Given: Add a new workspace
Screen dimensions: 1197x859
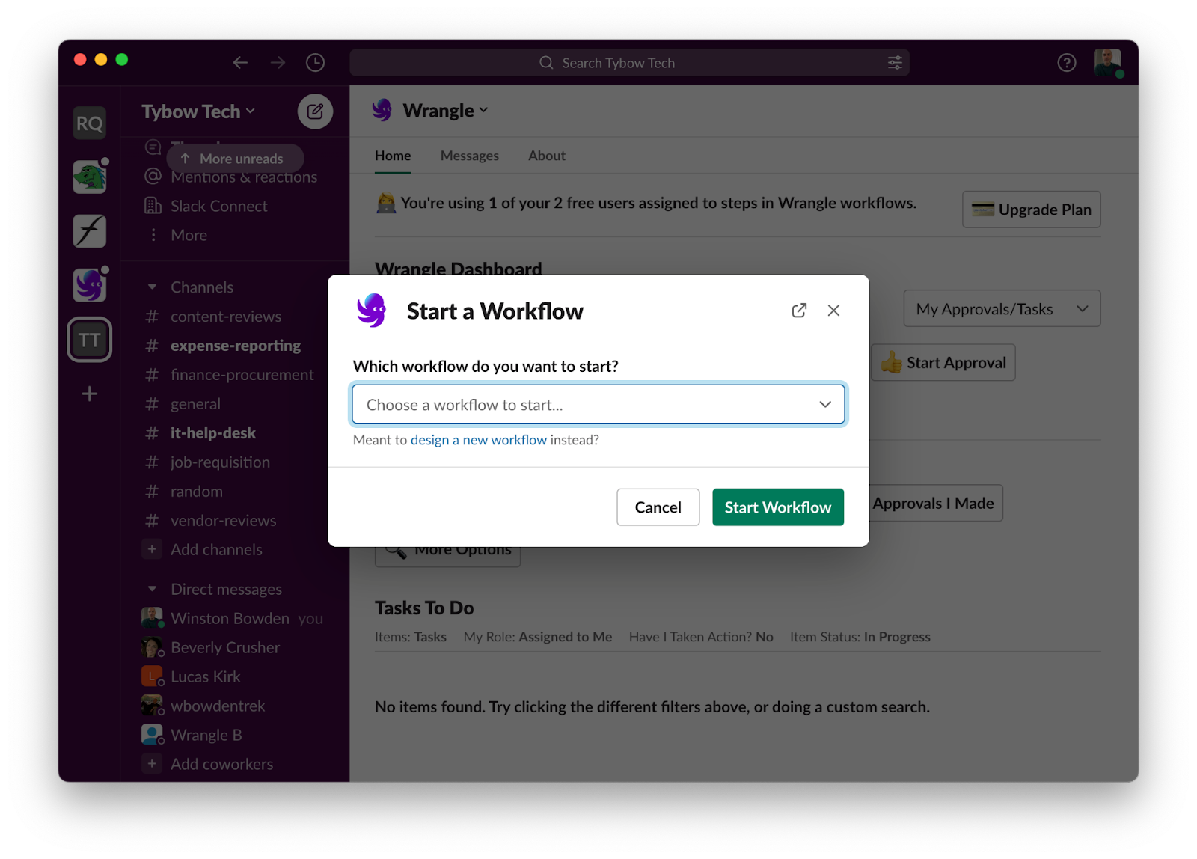Looking at the screenshot, I should click(x=90, y=394).
